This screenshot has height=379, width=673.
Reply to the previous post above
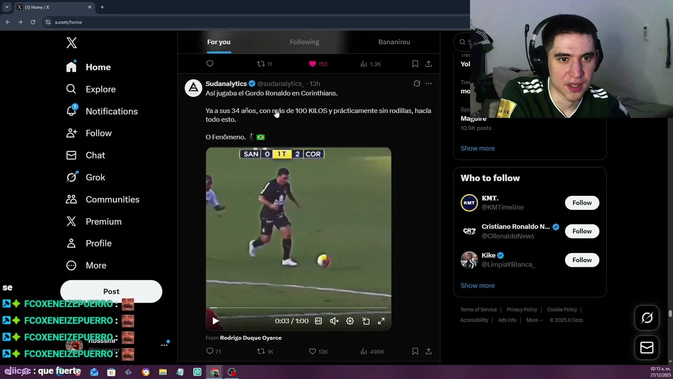pos(210,64)
